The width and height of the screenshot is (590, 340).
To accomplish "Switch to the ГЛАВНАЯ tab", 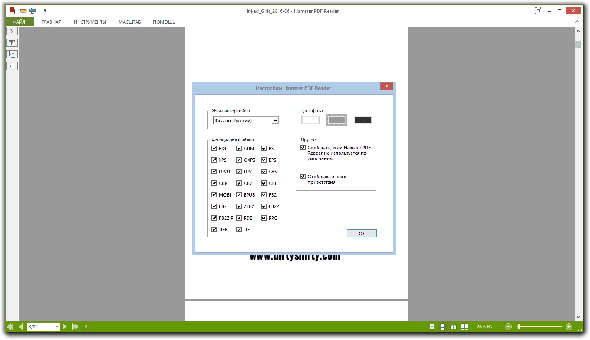I will click(x=51, y=22).
